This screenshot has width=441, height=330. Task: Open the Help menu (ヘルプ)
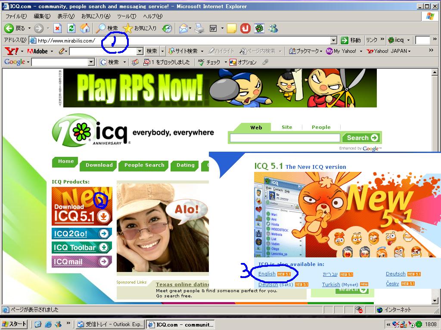click(x=153, y=16)
